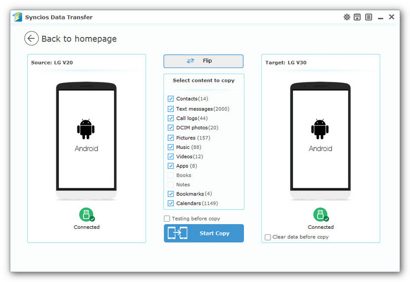This screenshot has width=410, height=282.
Task: Uncheck the Pictures checkbox
Action: pyautogui.click(x=171, y=138)
